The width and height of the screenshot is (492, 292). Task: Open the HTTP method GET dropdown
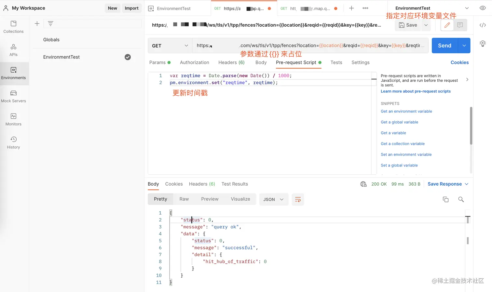[170, 46]
